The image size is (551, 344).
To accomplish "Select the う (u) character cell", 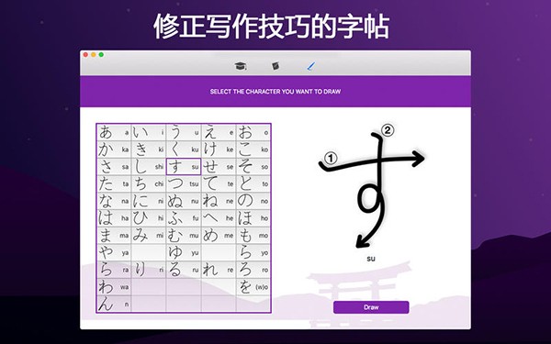I will coord(184,133).
